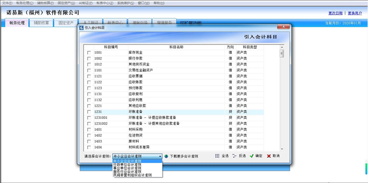Check the box for 1122 应收账款

(x=89, y=82)
